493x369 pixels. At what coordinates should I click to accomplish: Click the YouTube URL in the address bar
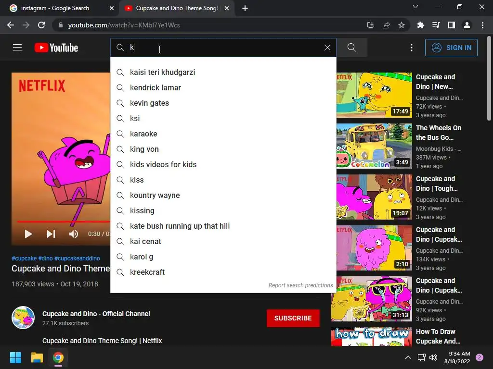click(124, 25)
